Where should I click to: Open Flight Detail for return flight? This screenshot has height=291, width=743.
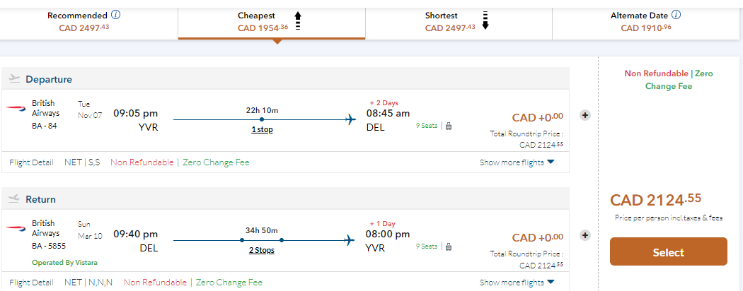click(x=31, y=283)
